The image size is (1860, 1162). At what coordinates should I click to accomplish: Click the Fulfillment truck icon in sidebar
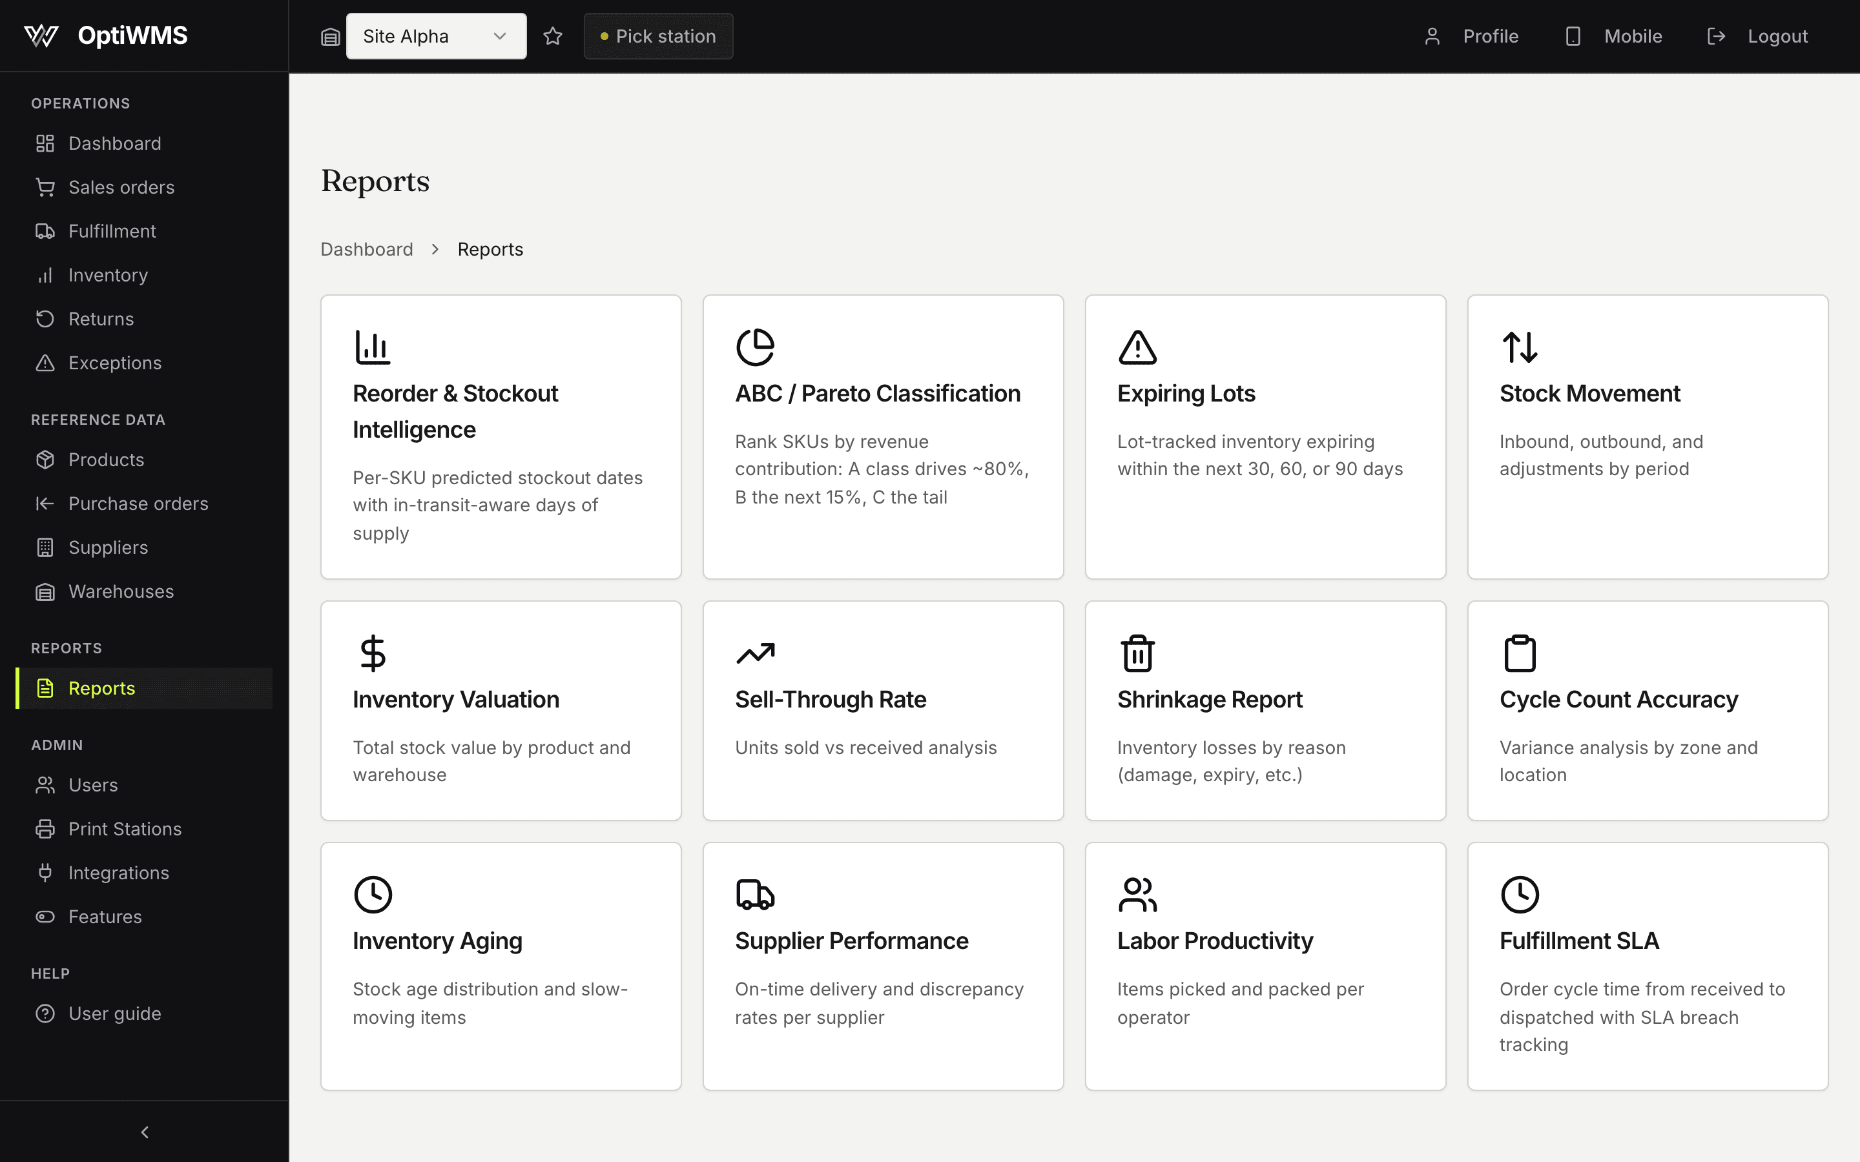(x=45, y=230)
